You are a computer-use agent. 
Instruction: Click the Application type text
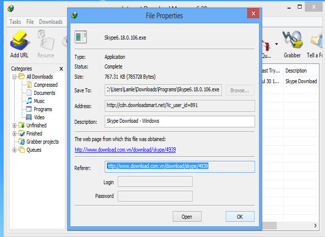115,57
